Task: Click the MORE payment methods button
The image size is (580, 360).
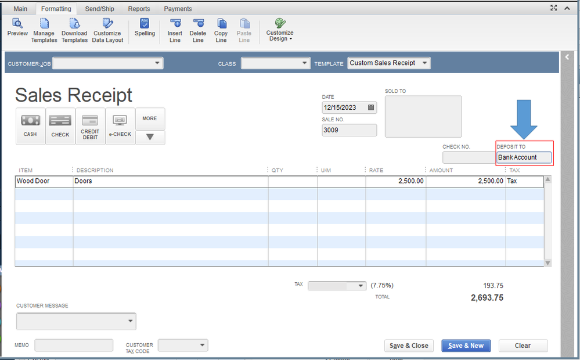Action: tap(150, 118)
